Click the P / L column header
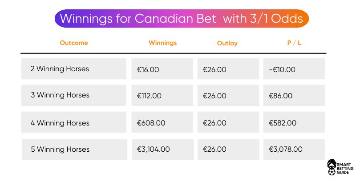 [x=294, y=43]
